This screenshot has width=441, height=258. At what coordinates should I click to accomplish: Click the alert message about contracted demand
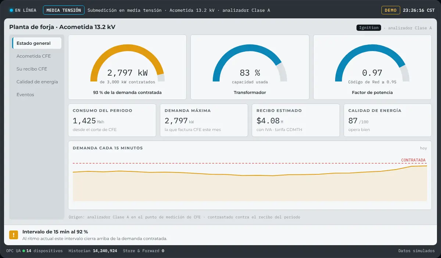coord(95,239)
